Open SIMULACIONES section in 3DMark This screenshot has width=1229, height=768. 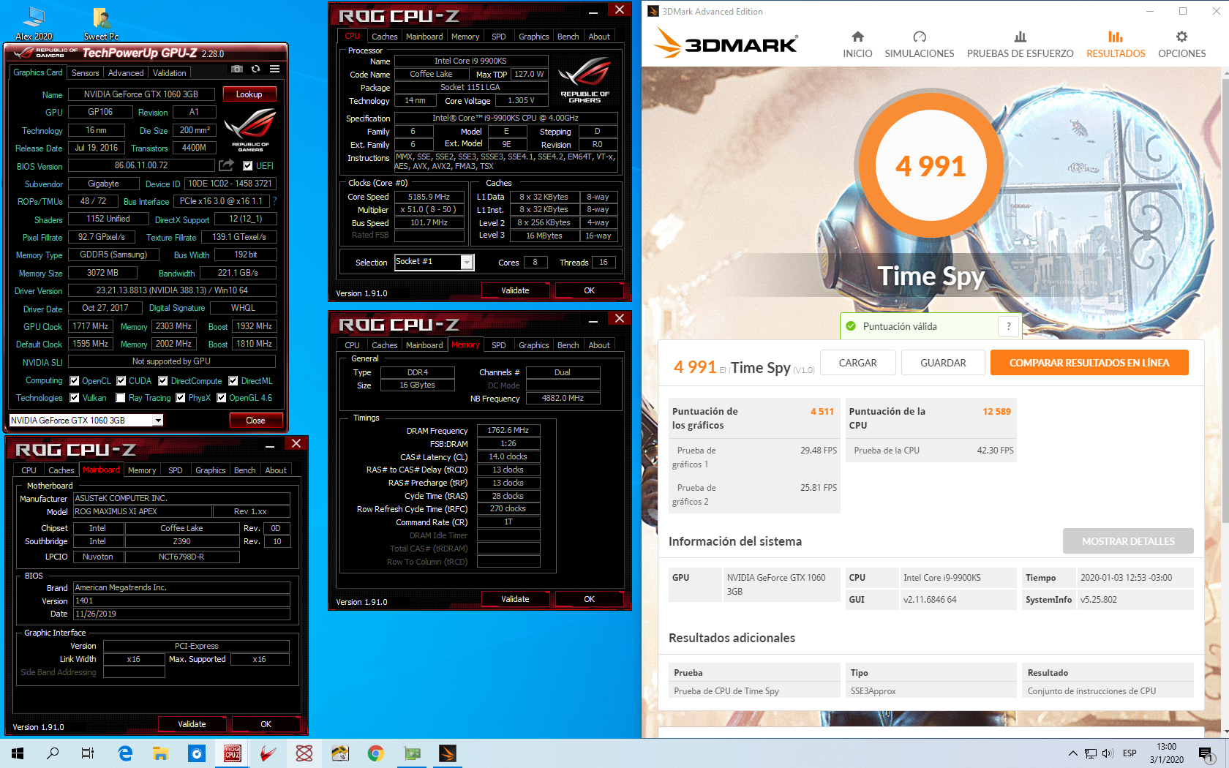click(920, 44)
